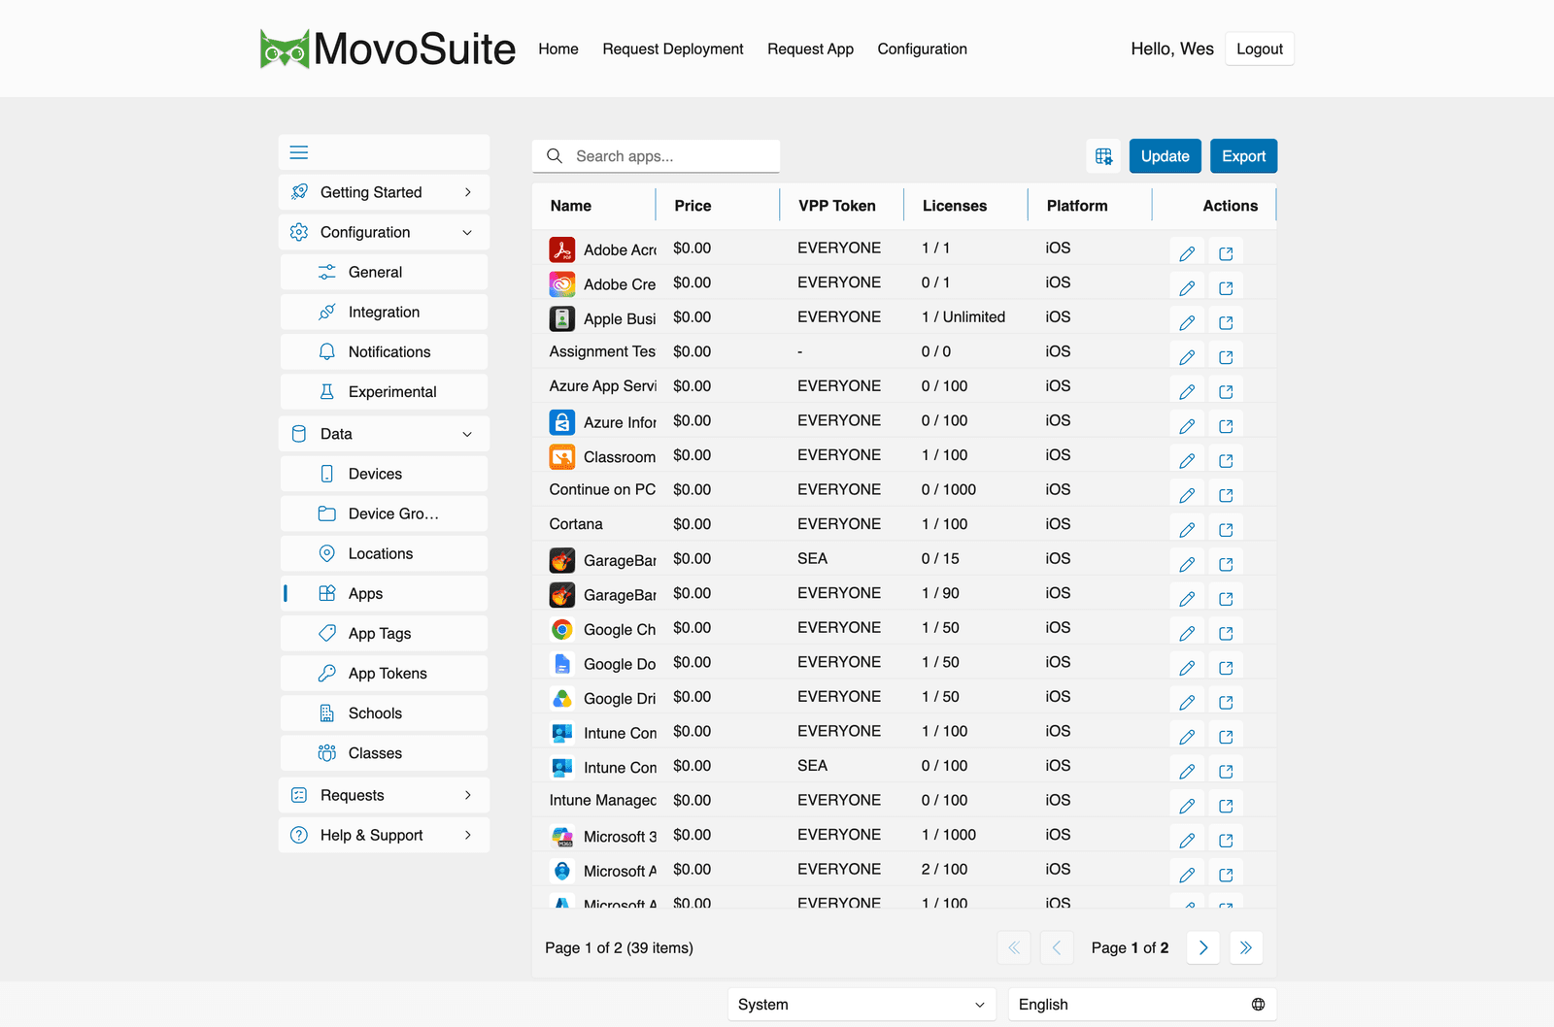Select Classes in the sidebar

point(384,752)
